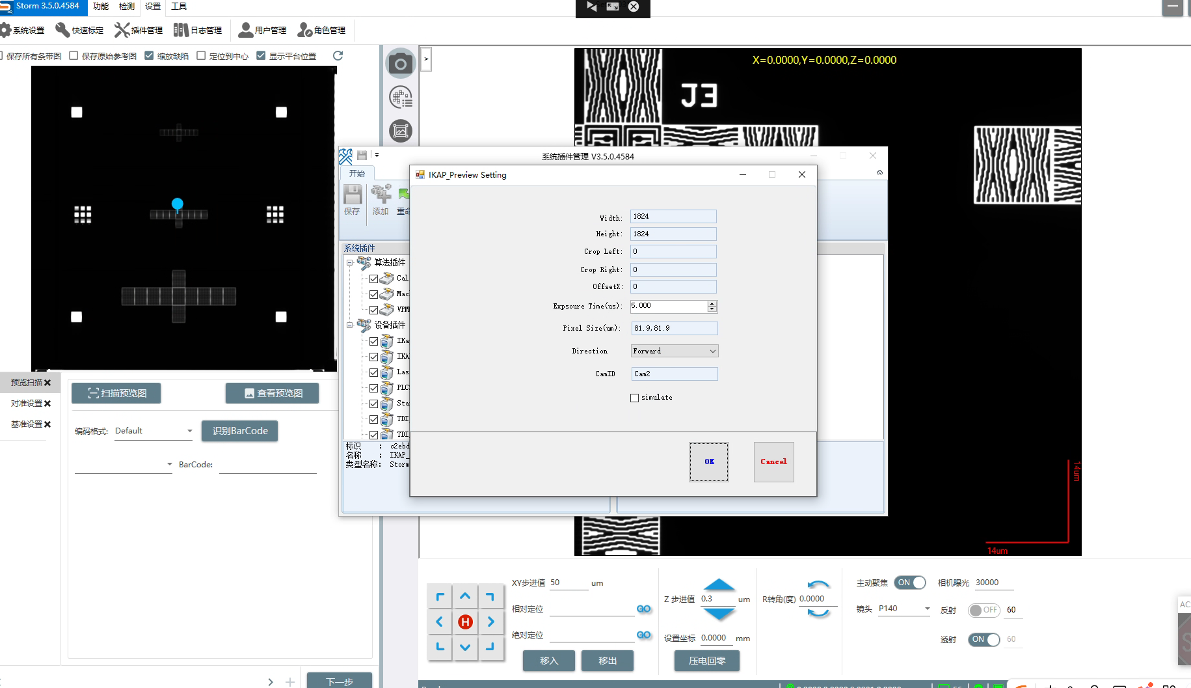Open the Direction Forward dropdown
This screenshot has height=688, width=1191.
click(674, 351)
